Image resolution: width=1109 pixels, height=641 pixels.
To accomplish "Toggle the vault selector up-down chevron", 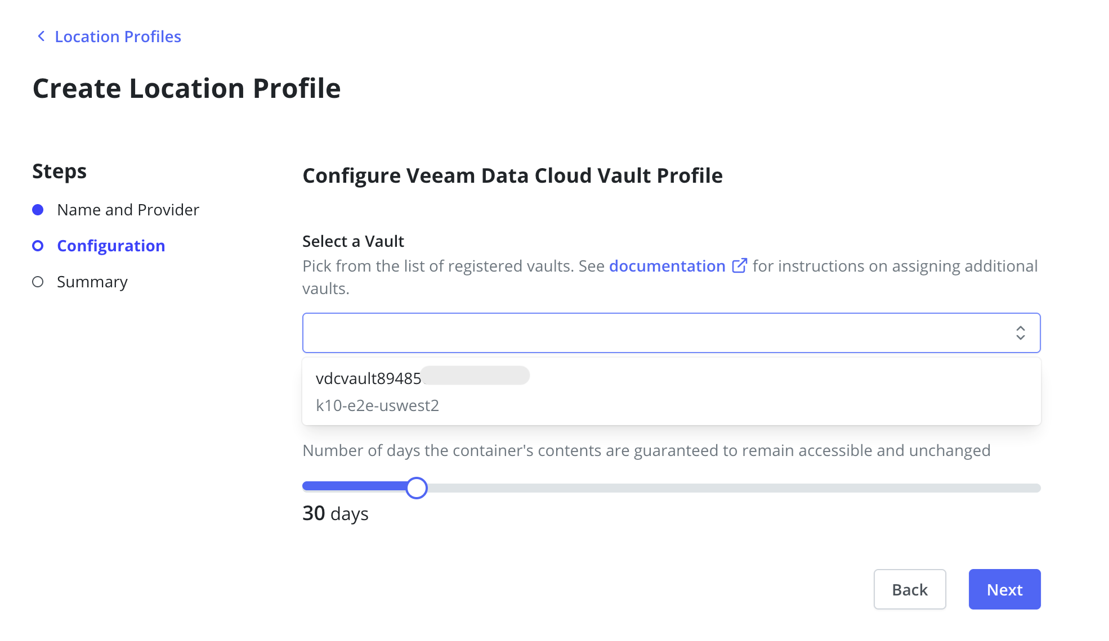I will 1020,333.
